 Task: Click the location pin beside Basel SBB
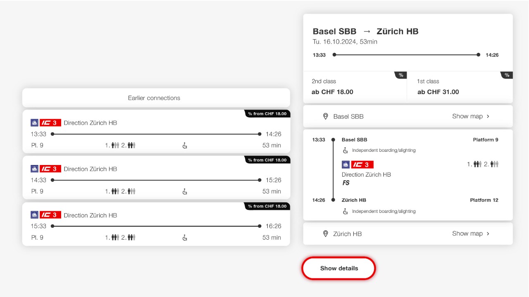pyautogui.click(x=325, y=116)
